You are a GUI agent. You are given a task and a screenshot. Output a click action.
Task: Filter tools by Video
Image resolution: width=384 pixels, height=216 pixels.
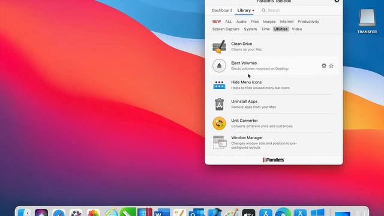(x=297, y=29)
